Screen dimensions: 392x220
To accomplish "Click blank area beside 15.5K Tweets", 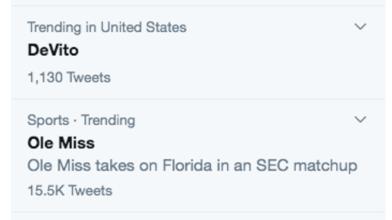I will (238, 191).
